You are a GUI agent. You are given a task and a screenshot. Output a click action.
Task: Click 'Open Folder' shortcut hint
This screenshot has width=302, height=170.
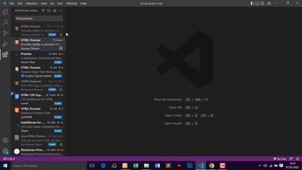tap(173, 115)
